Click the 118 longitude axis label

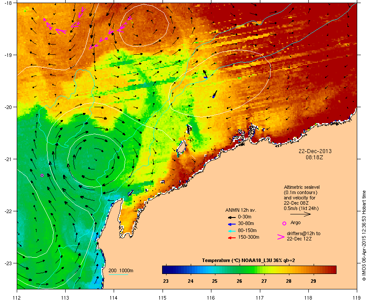click(308, 297)
